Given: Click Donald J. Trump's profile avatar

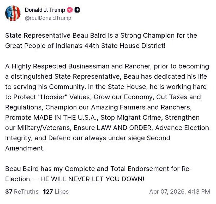Looking at the screenshot, I should coord(13,13).
